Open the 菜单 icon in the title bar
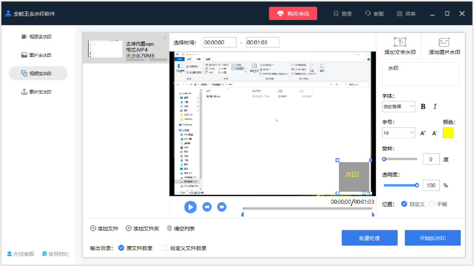Screen dimensions: 474x266 [x=406, y=14]
